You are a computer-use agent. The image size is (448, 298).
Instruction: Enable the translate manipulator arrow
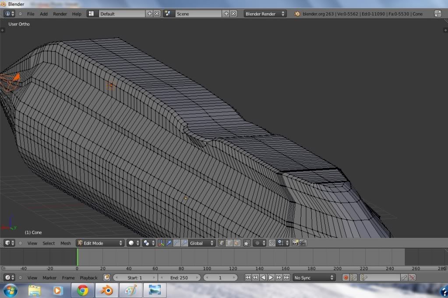pos(169,243)
